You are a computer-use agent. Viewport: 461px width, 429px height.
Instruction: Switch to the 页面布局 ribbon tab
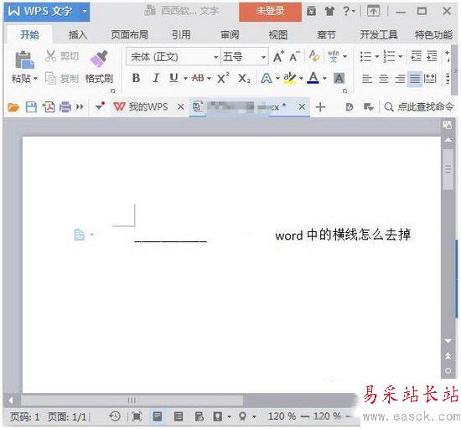tap(129, 35)
